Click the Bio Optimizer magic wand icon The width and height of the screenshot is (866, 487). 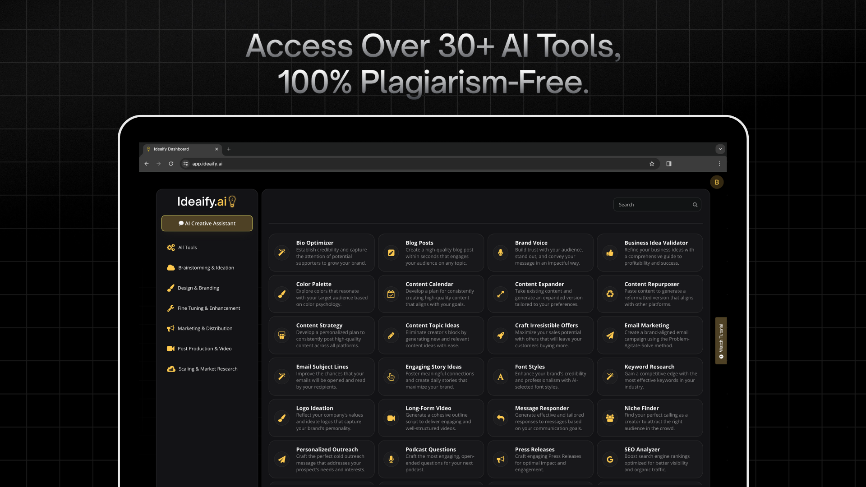point(282,253)
